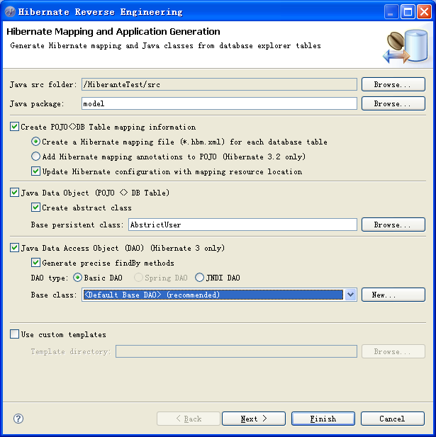Select JNDI DAO type radio button
The height and width of the screenshot is (437, 436).
pyautogui.click(x=199, y=278)
